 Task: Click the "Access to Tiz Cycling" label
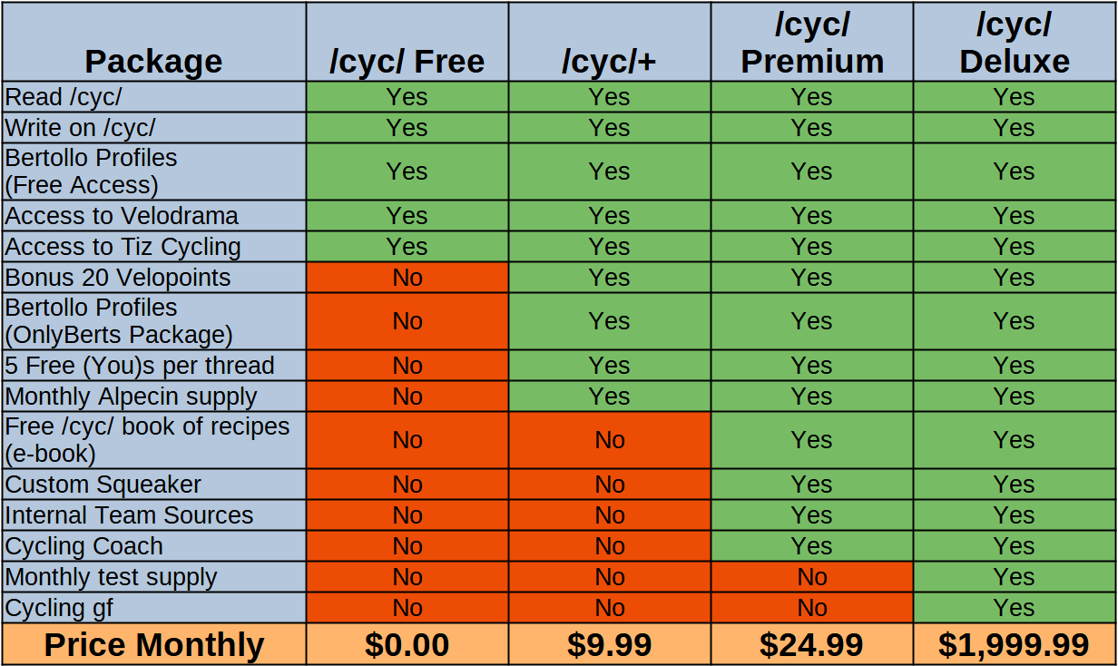(123, 247)
